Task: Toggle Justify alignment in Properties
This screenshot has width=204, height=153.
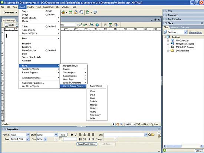Action: click(93, 135)
